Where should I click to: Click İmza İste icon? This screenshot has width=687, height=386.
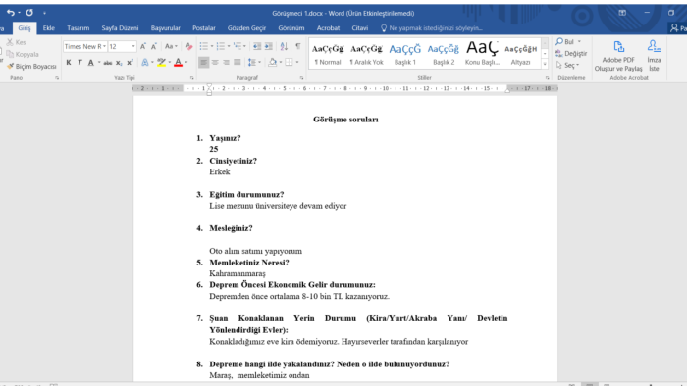(655, 56)
